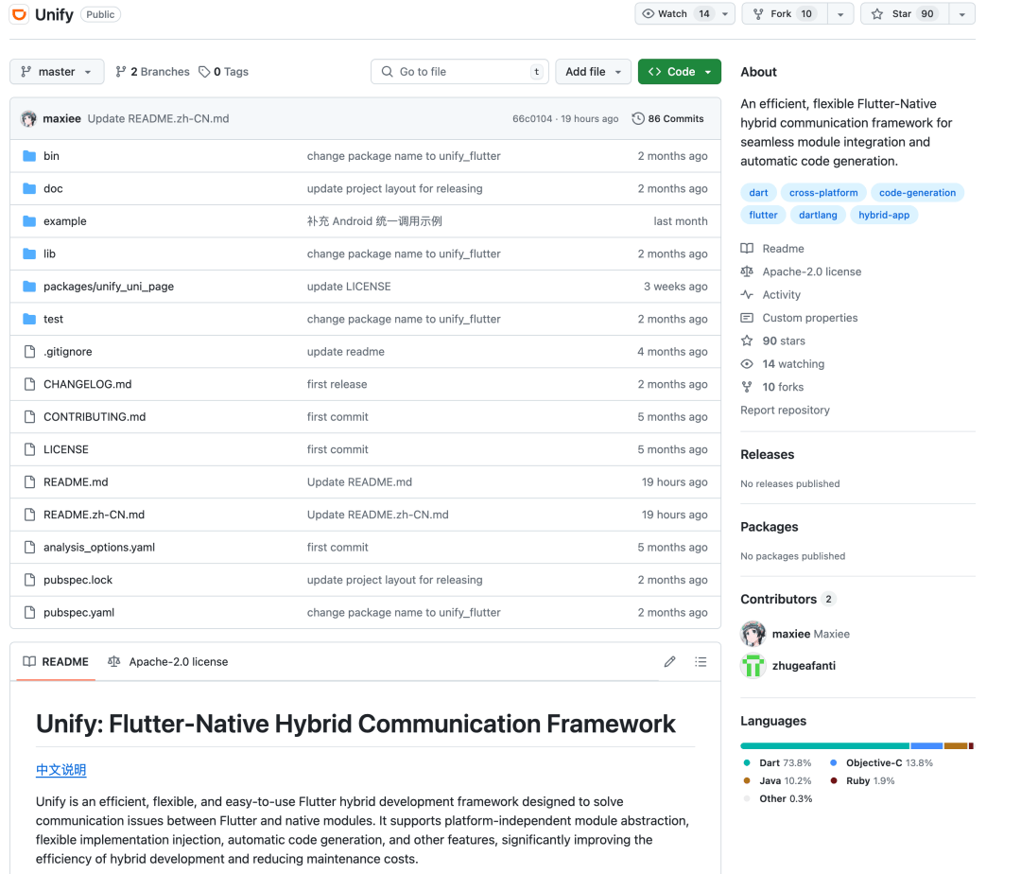Click the Readme book icon in About

pos(747,248)
